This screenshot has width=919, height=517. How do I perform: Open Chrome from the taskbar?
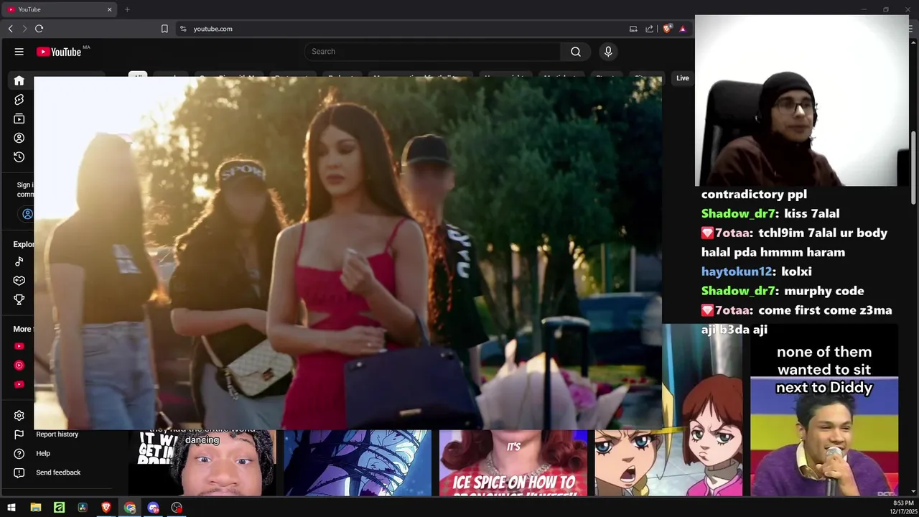[x=130, y=508]
